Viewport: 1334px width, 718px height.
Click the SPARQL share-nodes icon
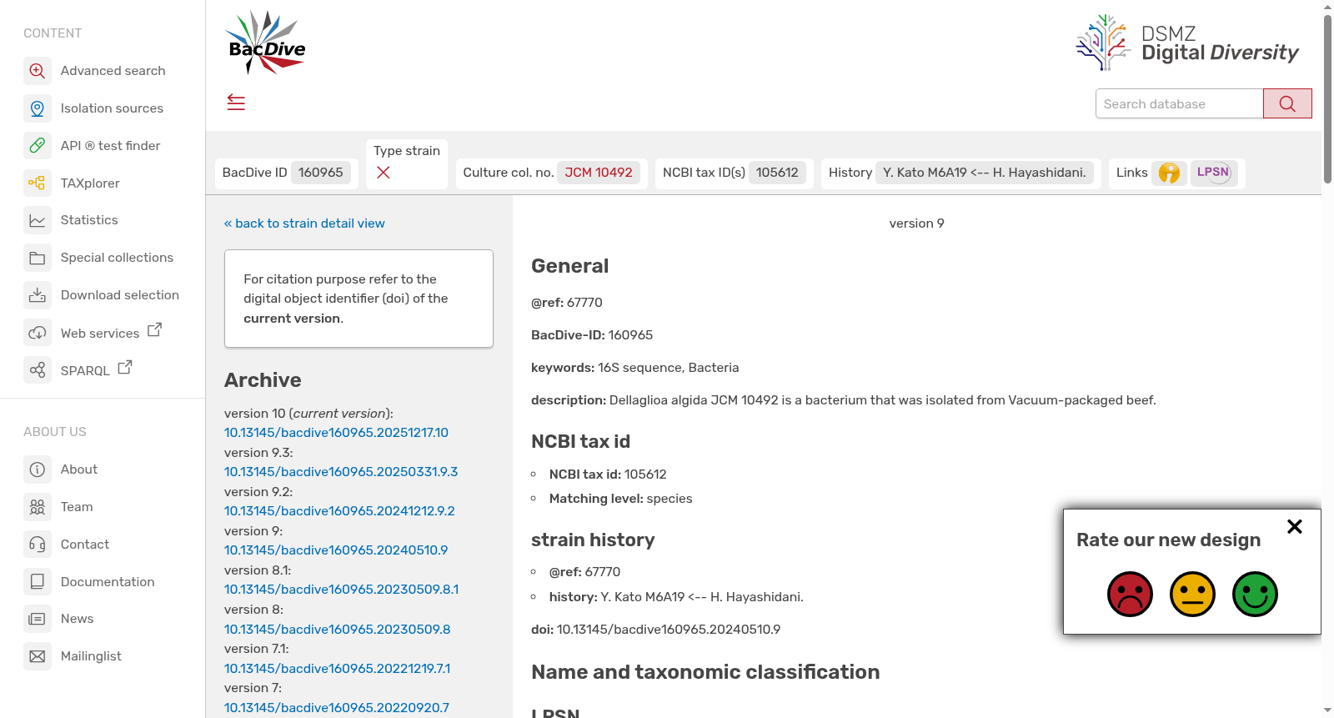point(38,370)
